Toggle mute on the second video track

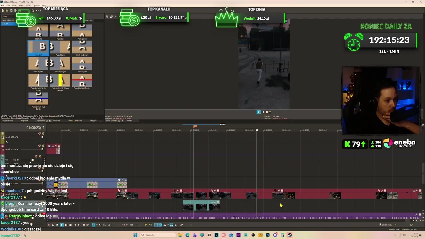click(x=39, y=146)
